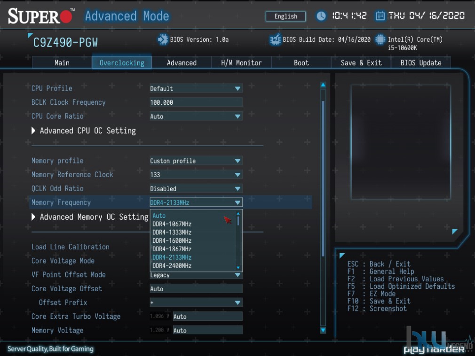The image size is (475, 356).
Task: Click F1 : General Help hint
Action: 380,271
